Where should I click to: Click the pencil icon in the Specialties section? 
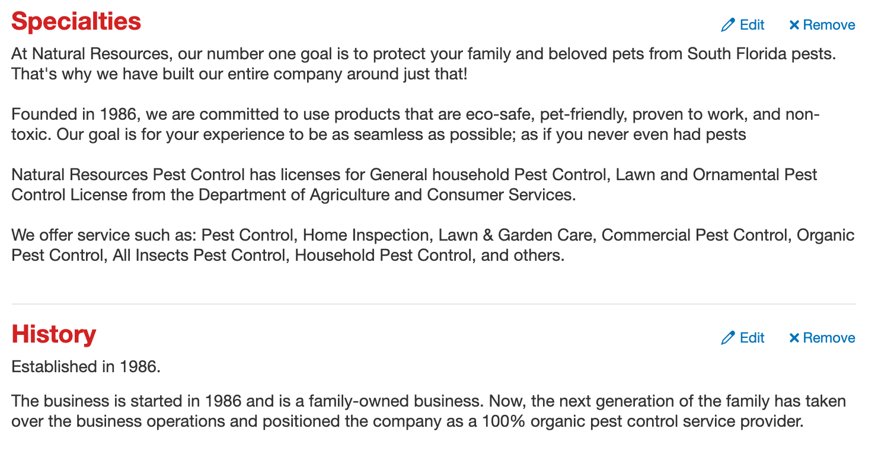pos(727,25)
